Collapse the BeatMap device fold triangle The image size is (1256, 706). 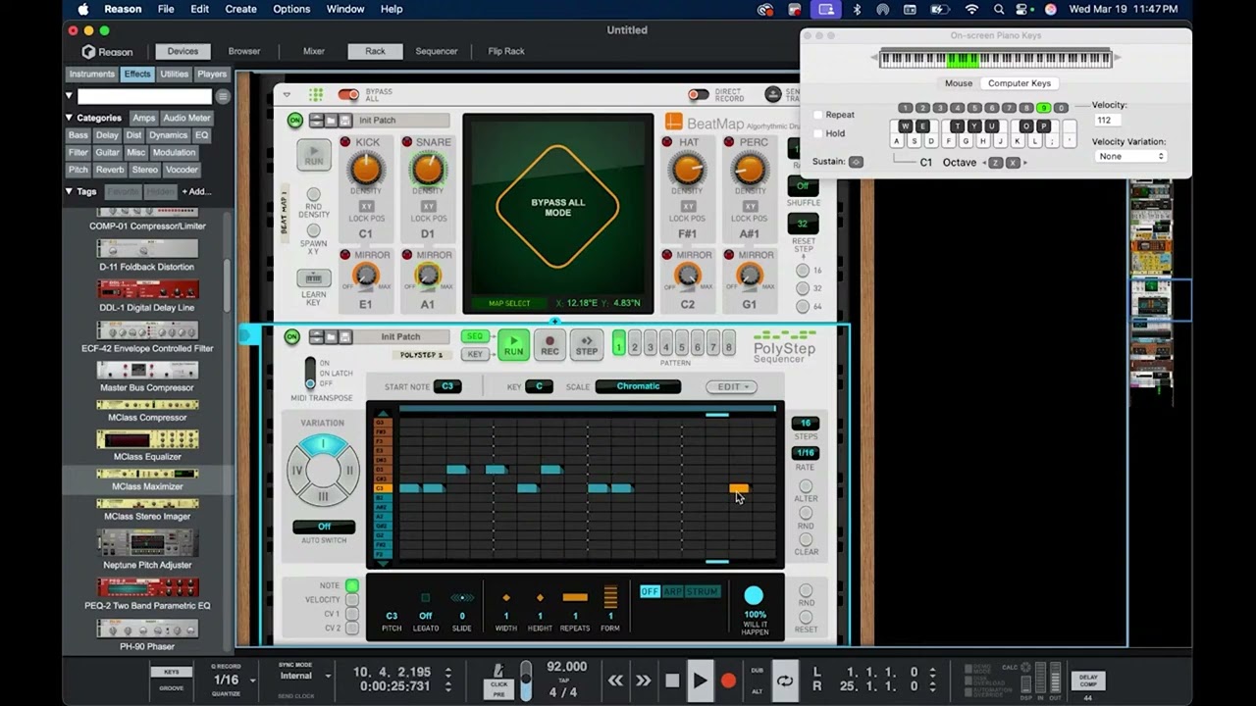coord(287,95)
